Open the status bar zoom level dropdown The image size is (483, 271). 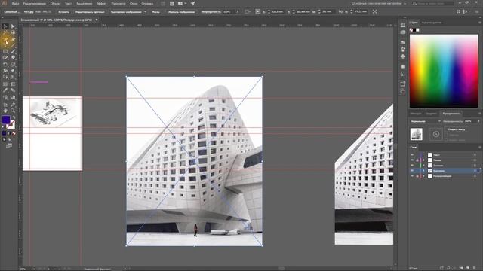click(x=34, y=269)
